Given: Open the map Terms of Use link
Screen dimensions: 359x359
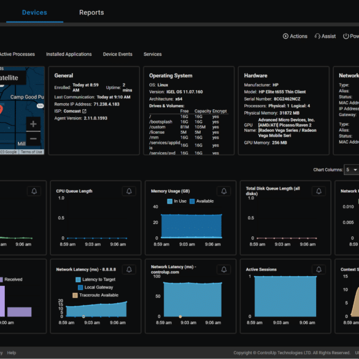Looking at the screenshot, I should pos(31,152).
